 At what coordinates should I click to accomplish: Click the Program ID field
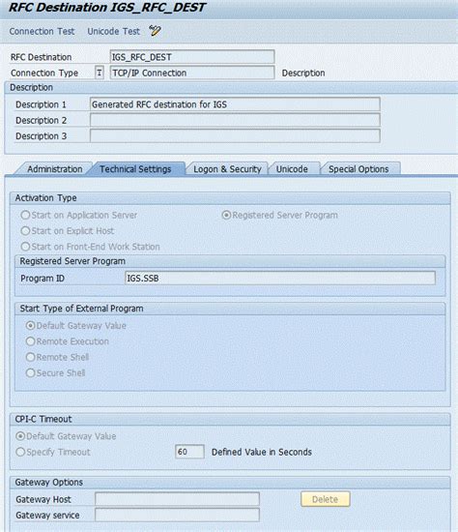tap(280, 279)
